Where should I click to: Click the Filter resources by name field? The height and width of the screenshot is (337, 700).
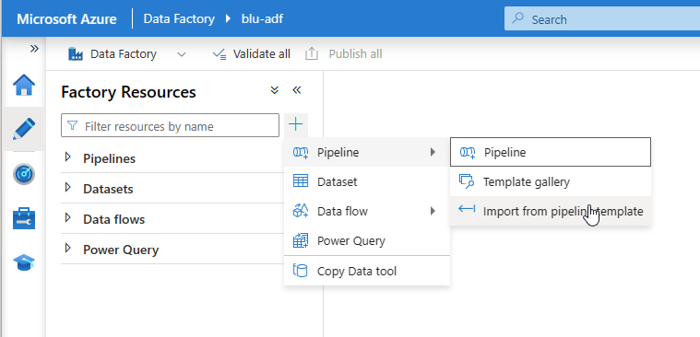pyautogui.click(x=170, y=126)
